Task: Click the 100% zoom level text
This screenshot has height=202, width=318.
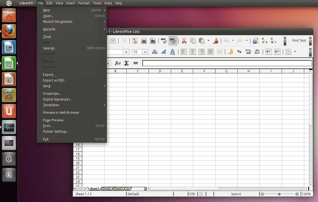Action: coord(306,194)
